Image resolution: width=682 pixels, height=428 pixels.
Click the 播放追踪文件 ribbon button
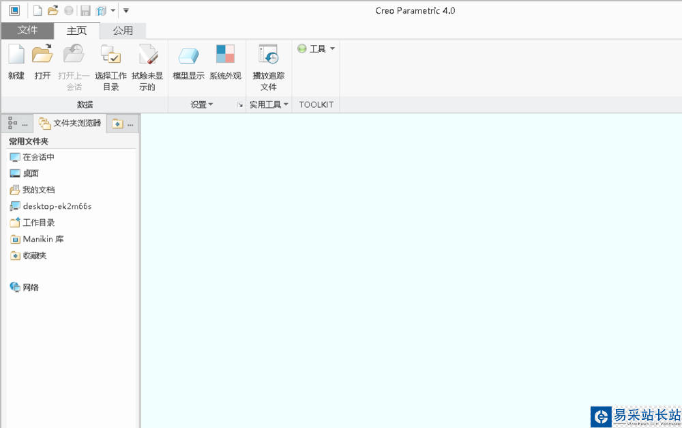click(x=268, y=67)
